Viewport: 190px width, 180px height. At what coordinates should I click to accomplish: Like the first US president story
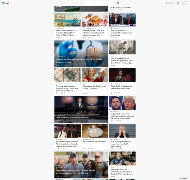tap(111, 38)
